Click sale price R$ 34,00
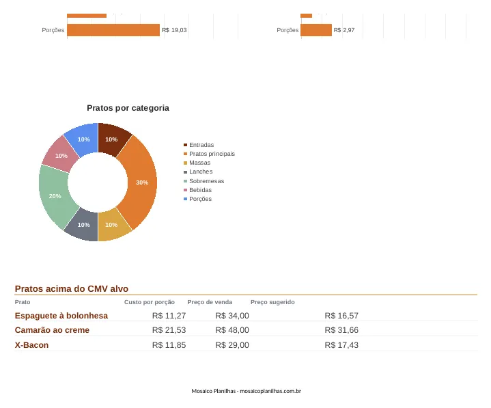This screenshot has width=491, height=408. click(232, 316)
